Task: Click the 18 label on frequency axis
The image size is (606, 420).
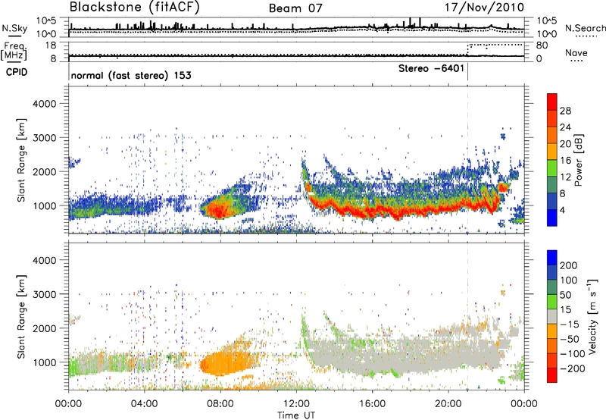Action: pos(51,45)
